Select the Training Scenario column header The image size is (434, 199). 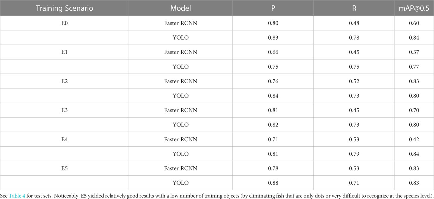tap(64, 8)
